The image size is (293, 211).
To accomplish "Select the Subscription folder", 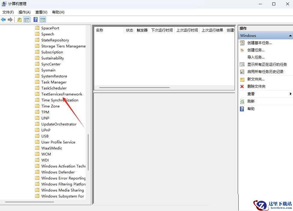I will point(52,52).
